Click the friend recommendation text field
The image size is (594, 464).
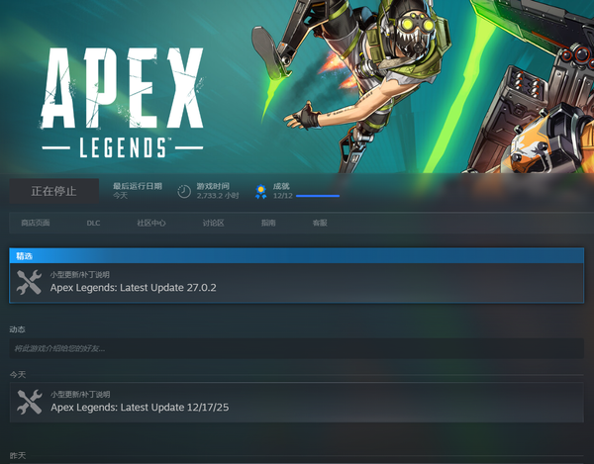(x=296, y=348)
